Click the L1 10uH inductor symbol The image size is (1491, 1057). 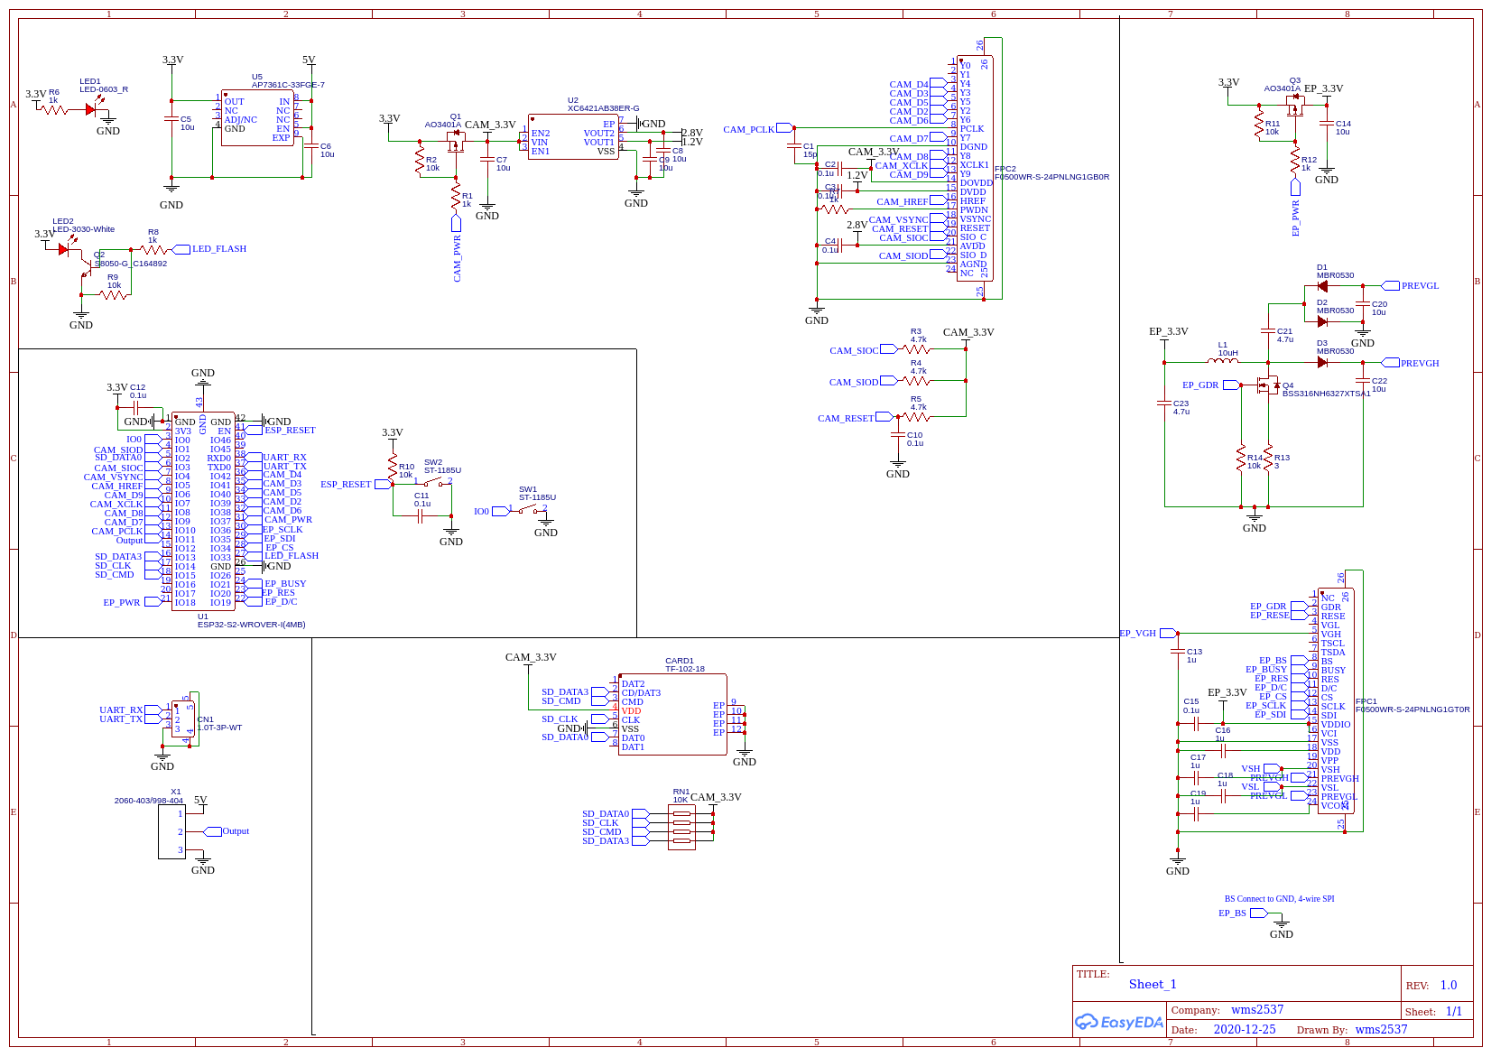point(1223,361)
